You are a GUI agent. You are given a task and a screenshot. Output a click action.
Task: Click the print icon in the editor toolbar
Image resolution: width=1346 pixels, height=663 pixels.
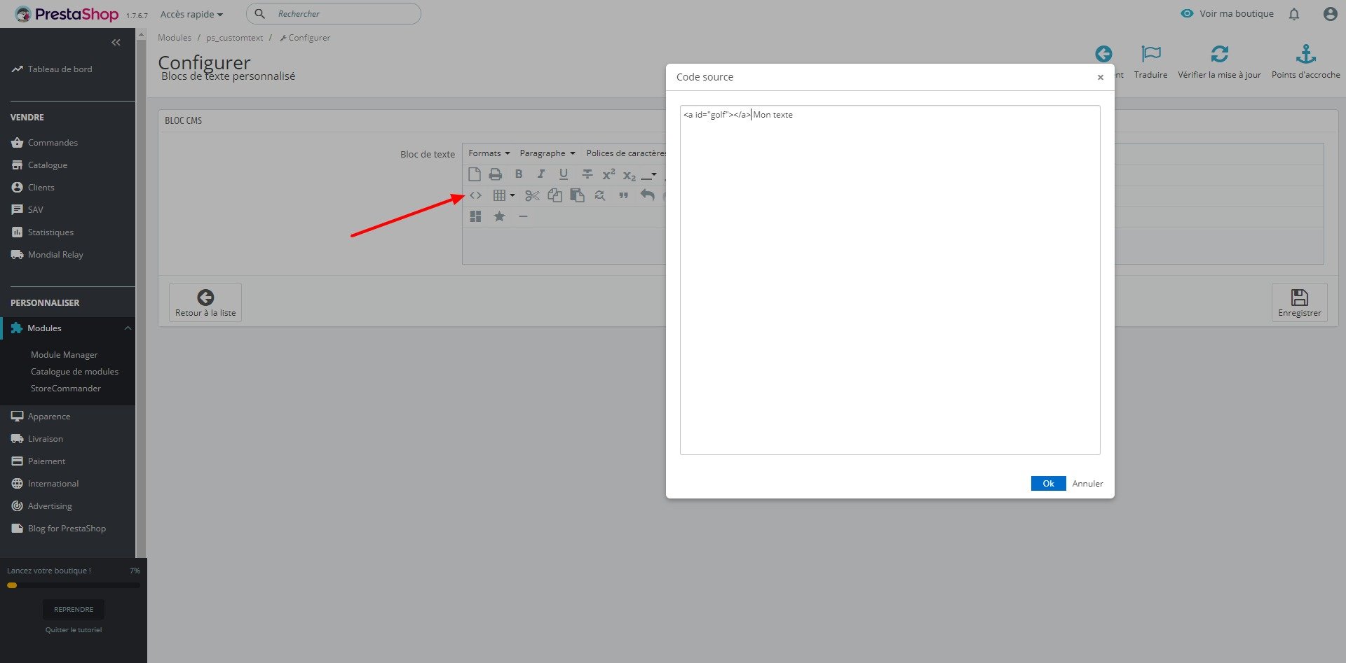pyautogui.click(x=496, y=174)
